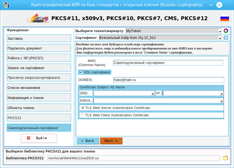Image resolution: width=234 pixels, height=168 pixels.
Task: Click the Russian flag language icon
Action: tap(224, 18)
